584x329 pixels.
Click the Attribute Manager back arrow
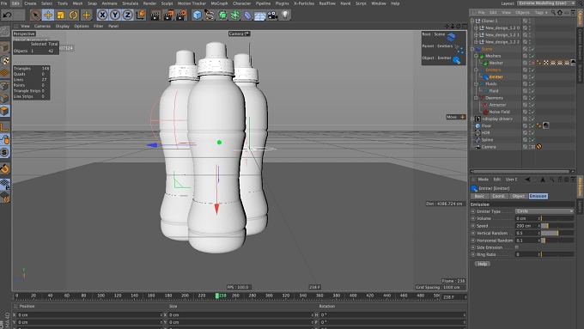pos(527,180)
